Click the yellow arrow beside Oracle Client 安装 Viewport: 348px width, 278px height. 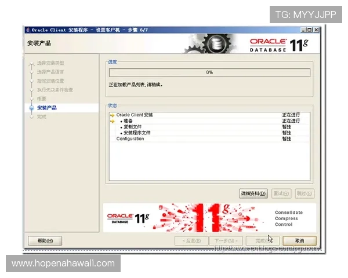click(x=112, y=115)
